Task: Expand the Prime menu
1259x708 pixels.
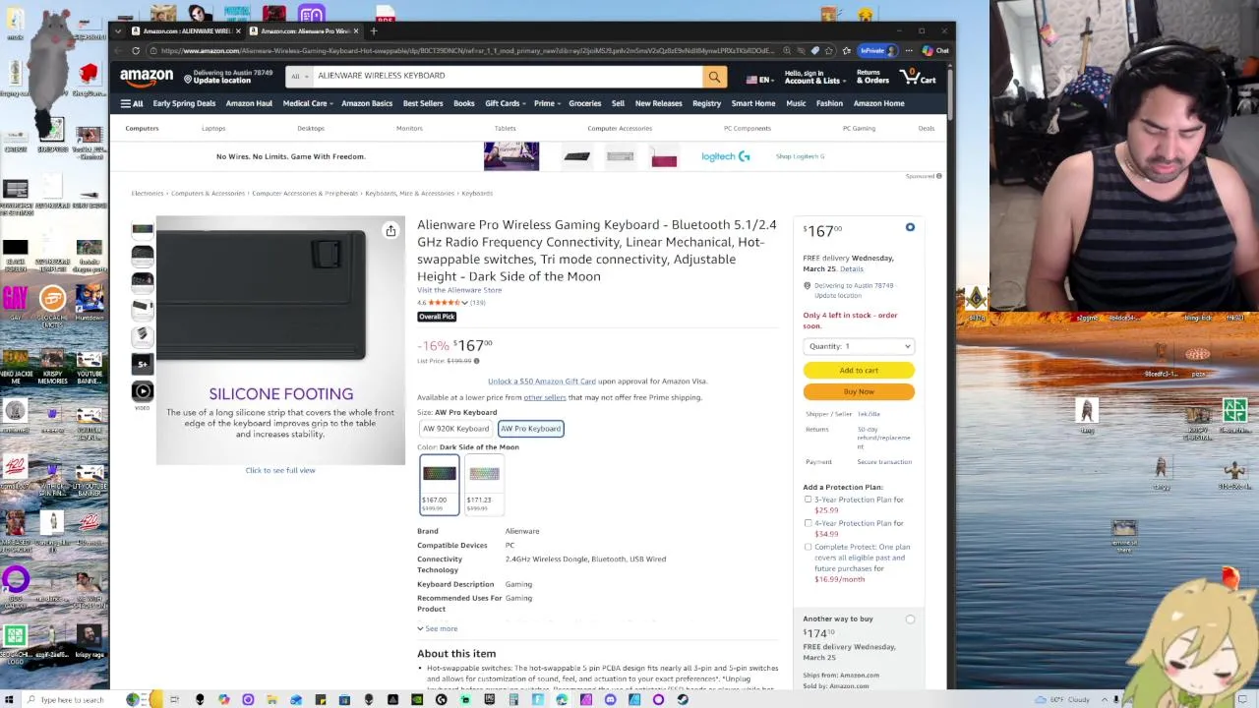Action: tap(547, 103)
